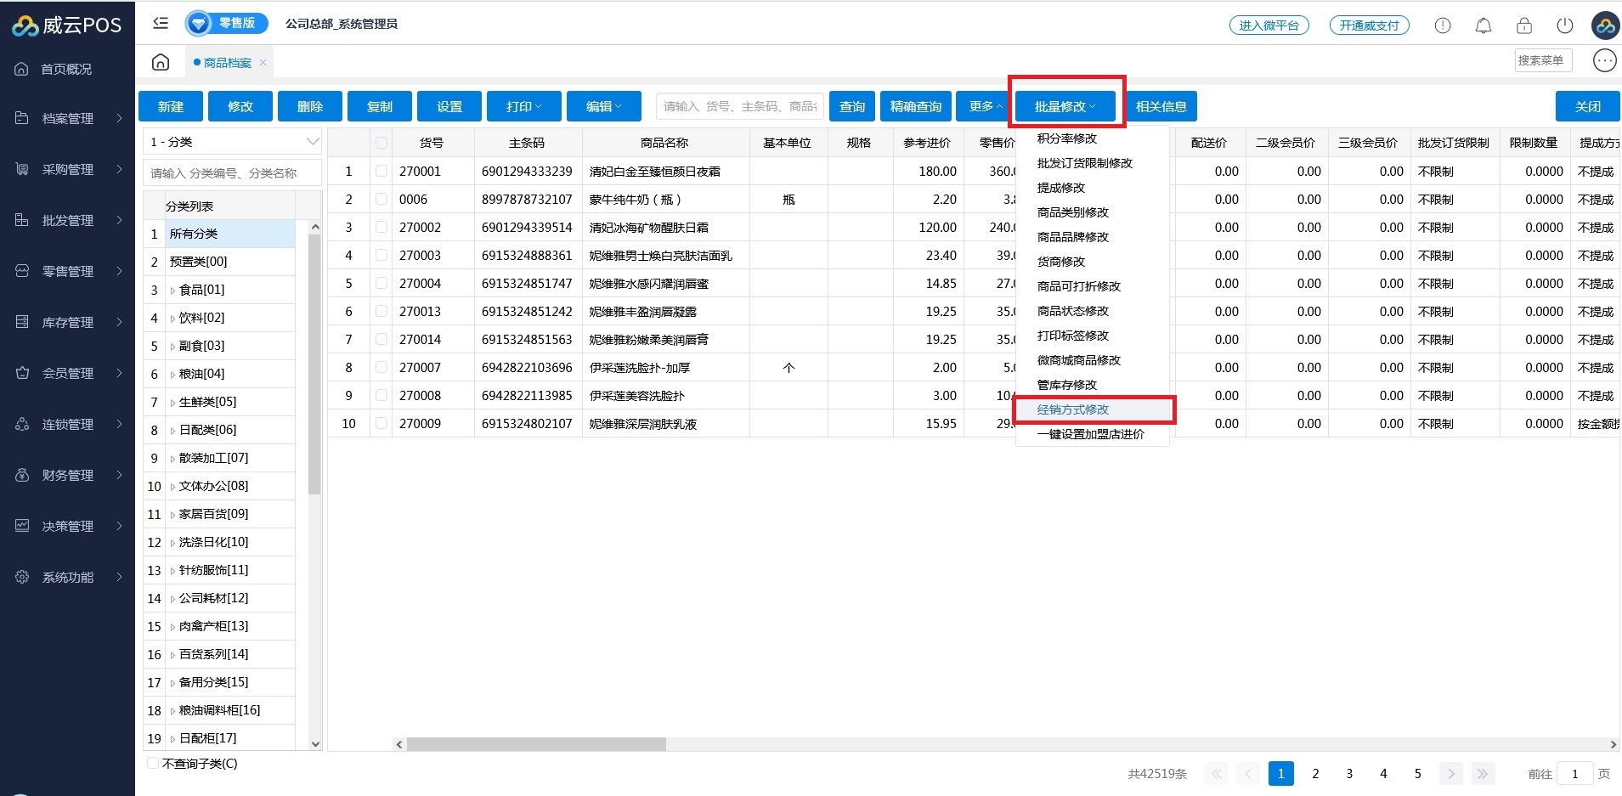This screenshot has height=796, width=1622.
Task: Toggle the 不查询子类 checkbox
Action: tap(154, 763)
